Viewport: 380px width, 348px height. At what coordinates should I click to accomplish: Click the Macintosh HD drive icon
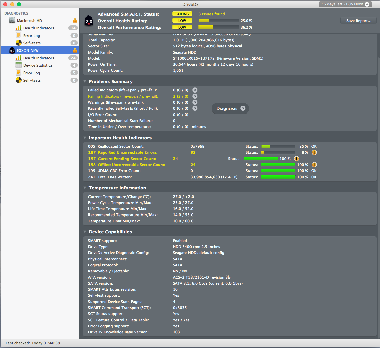[12, 21]
